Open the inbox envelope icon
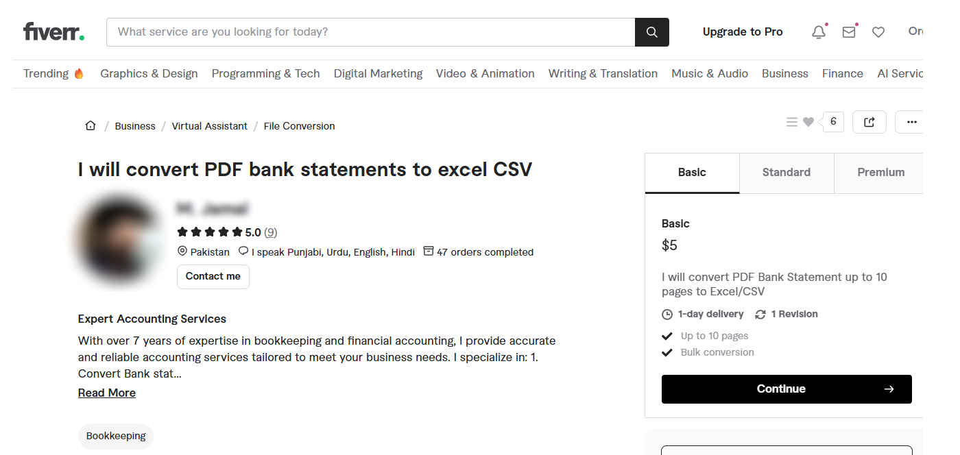Screen dimensions: 960x455 pos(848,32)
